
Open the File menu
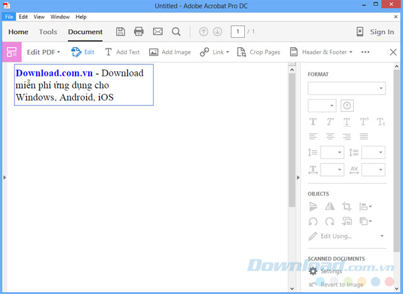9,17
